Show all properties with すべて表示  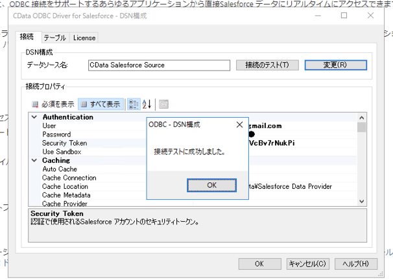101,104
